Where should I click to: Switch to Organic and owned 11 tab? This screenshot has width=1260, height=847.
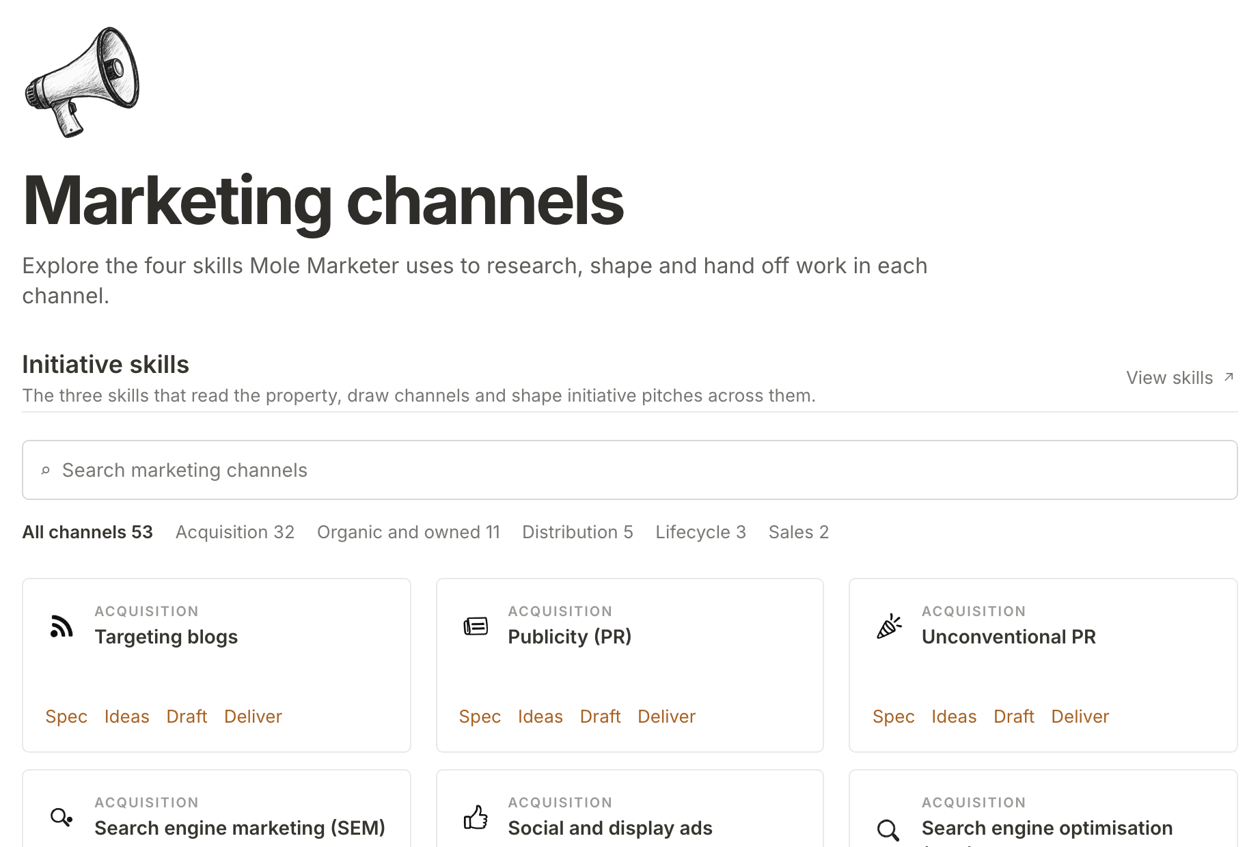pyautogui.click(x=409, y=532)
